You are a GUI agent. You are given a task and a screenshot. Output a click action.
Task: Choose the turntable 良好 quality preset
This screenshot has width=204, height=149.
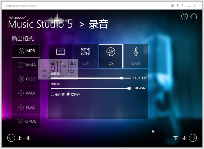point(86,56)
